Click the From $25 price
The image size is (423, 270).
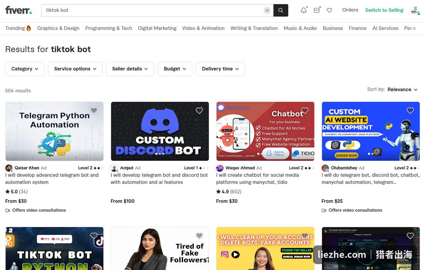coord(332,201)
